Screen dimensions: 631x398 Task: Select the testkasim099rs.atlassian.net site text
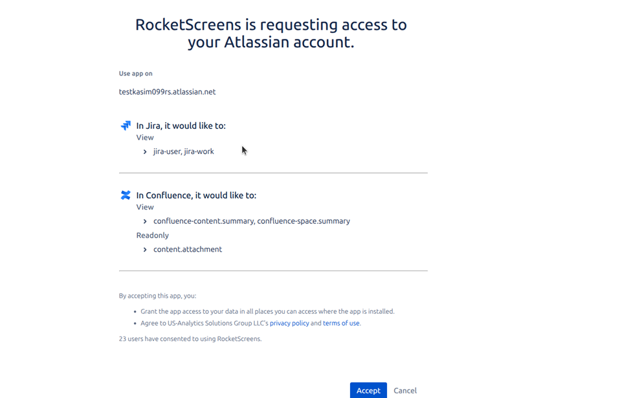(x=167, y=92)
